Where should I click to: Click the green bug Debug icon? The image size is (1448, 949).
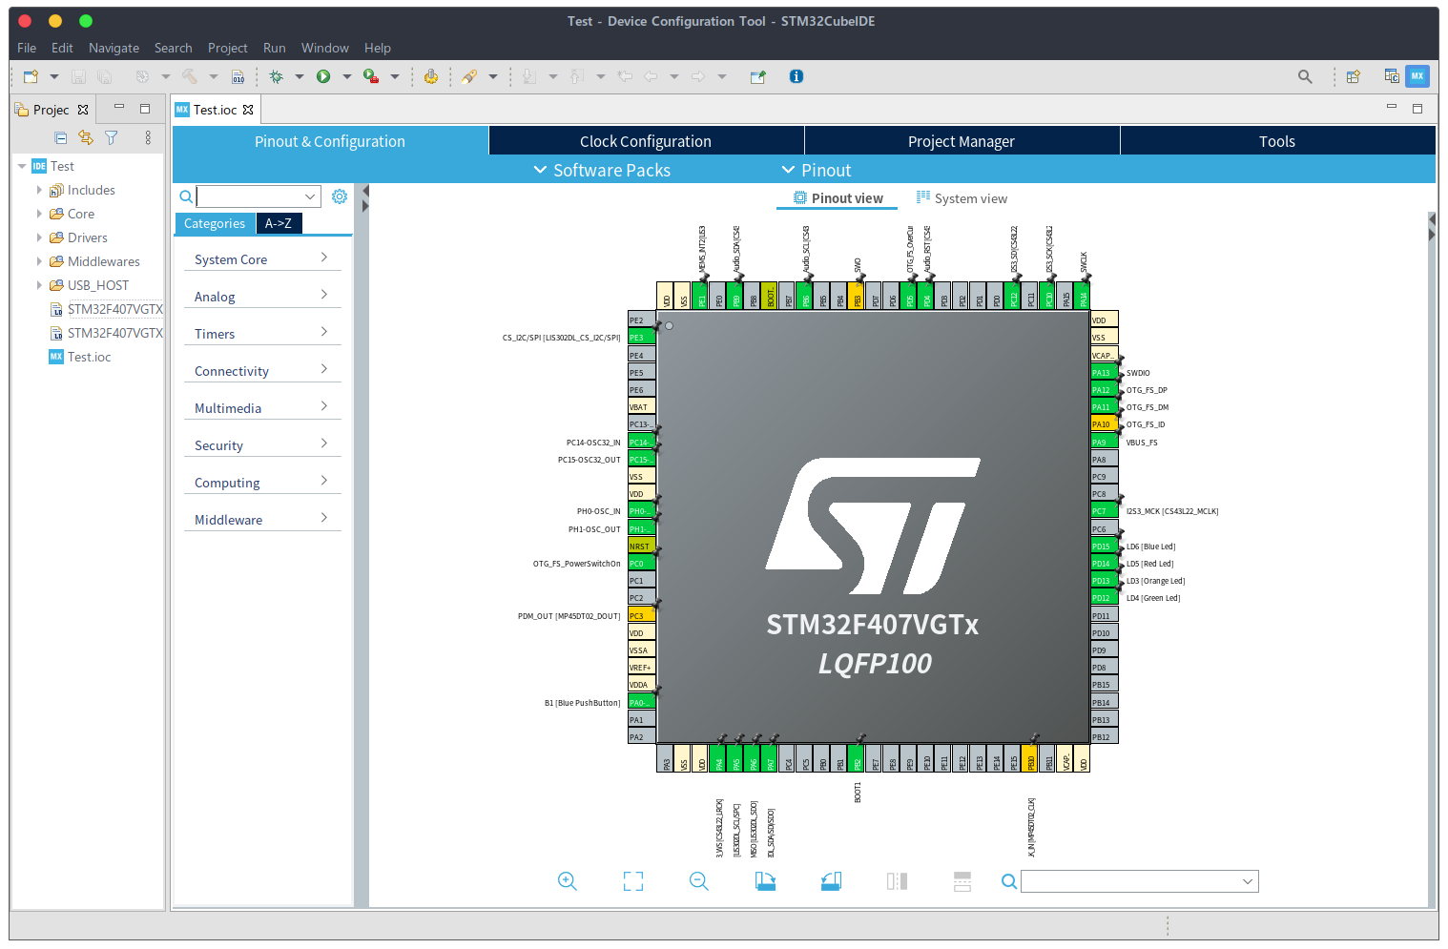[x=276, y=76]
